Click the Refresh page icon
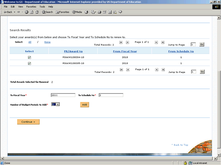Image resolution: width=221 pixels, height=165 pixels. pos(31,12)
